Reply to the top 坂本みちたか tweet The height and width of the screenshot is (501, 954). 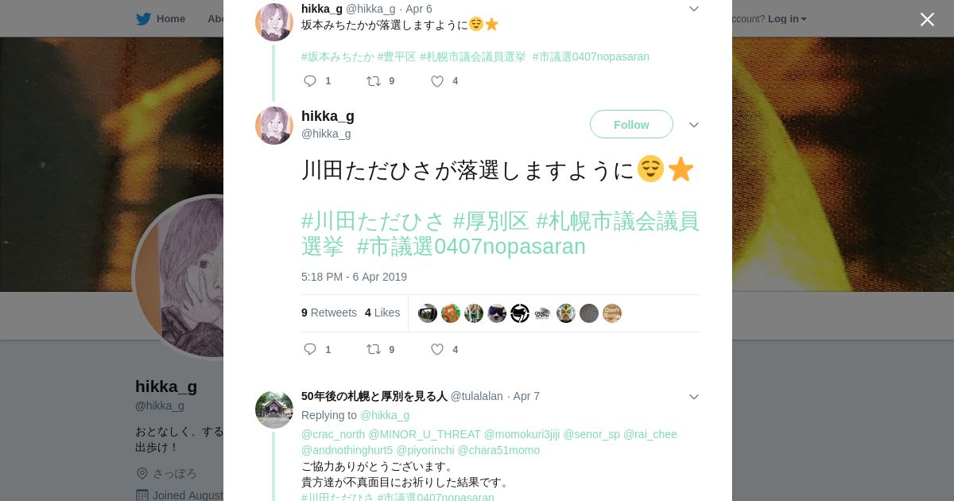pyautogui.click(x=310, y=81)
